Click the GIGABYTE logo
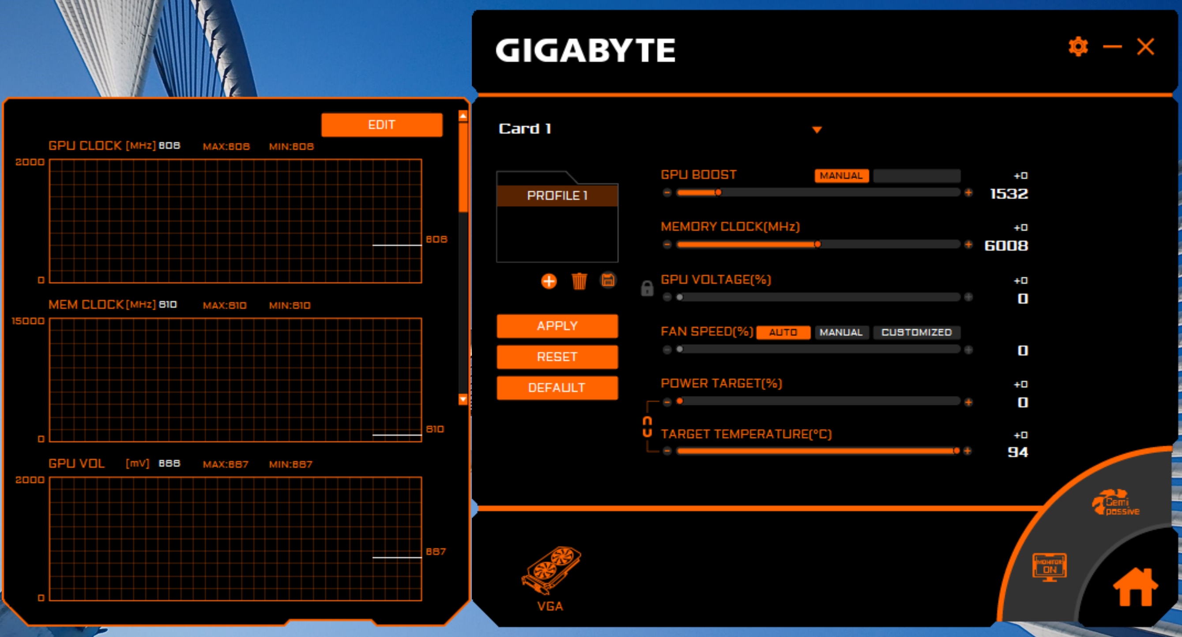The image size is (1182, 637). click(586, 50)
